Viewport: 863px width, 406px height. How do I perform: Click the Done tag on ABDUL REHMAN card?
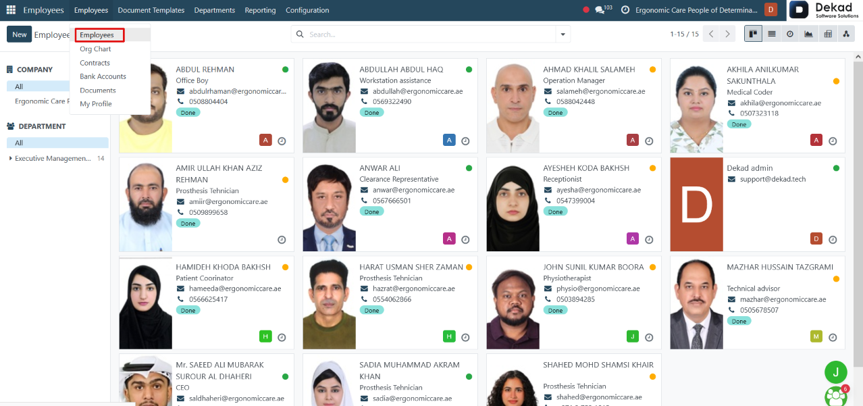click(x=188, y=113)
